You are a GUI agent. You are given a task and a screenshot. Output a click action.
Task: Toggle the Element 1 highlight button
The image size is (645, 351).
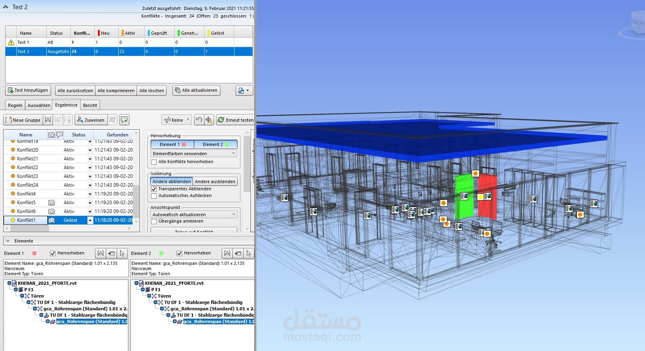click(x=172, y=144)
